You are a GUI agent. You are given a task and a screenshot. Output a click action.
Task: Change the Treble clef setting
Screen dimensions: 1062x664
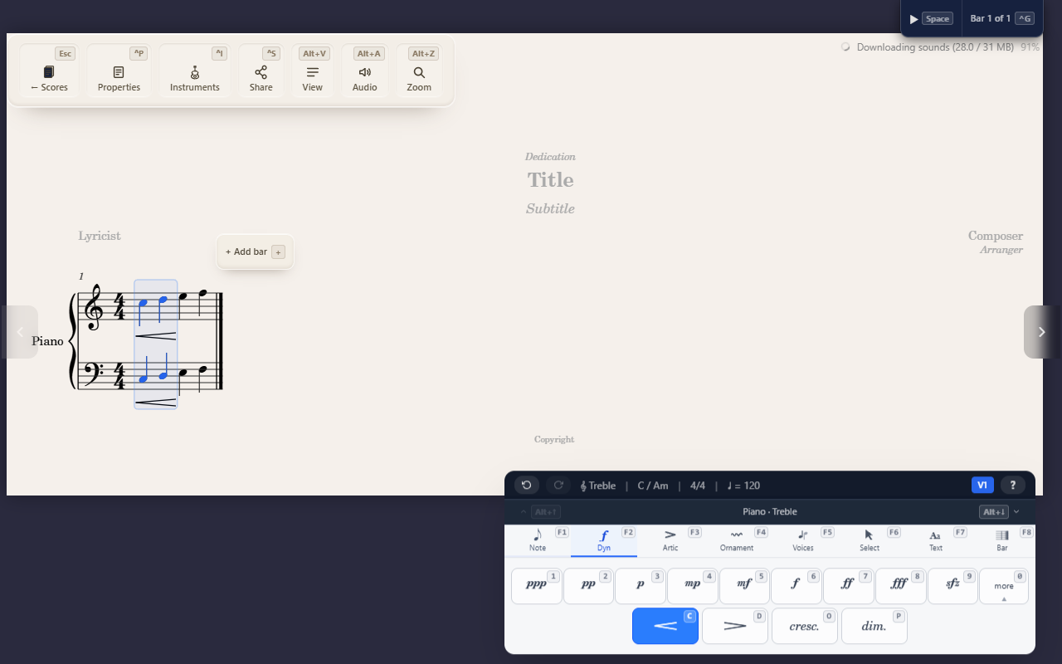598,486
